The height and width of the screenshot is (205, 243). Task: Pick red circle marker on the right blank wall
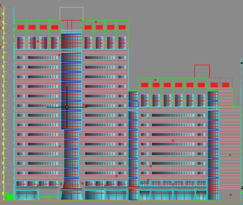pos(230,155)
